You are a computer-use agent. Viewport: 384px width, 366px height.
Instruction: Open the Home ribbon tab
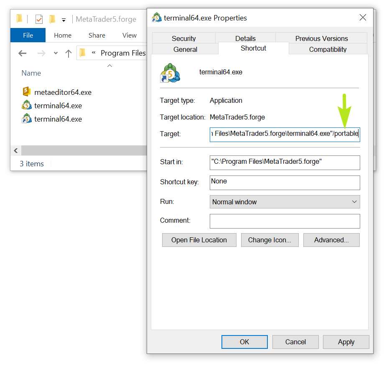pyautogui.click(x=63, y=35)
